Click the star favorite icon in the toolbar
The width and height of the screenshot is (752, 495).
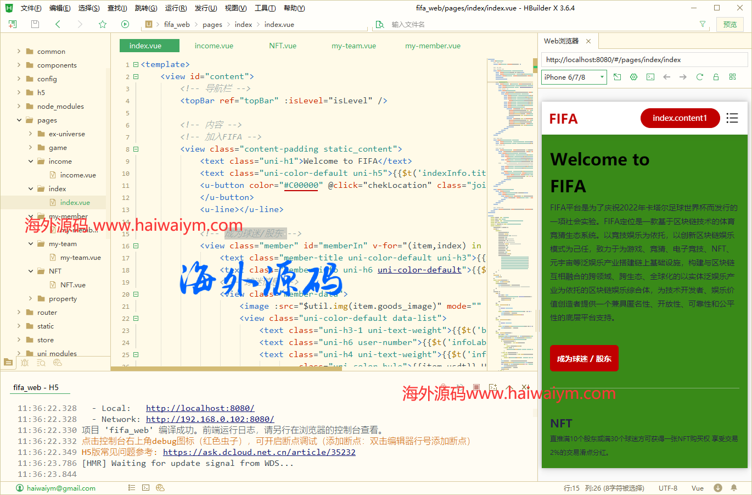pos(103,24)
